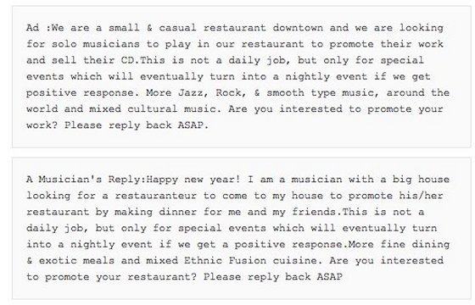Click 'Ethnic Fusion cuisine' text
The width and height of the screenshot is (475, 305).
(252, 261)
